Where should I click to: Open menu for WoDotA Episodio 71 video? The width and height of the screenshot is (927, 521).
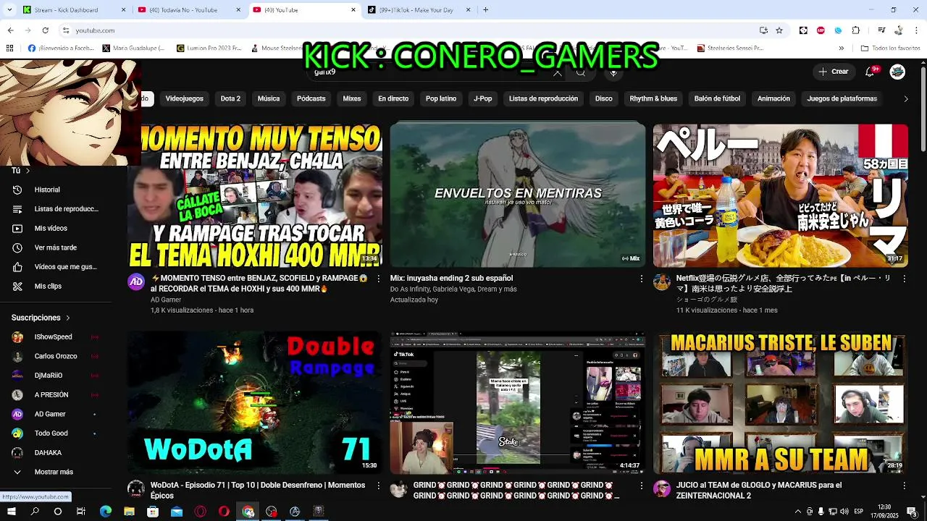378,486
